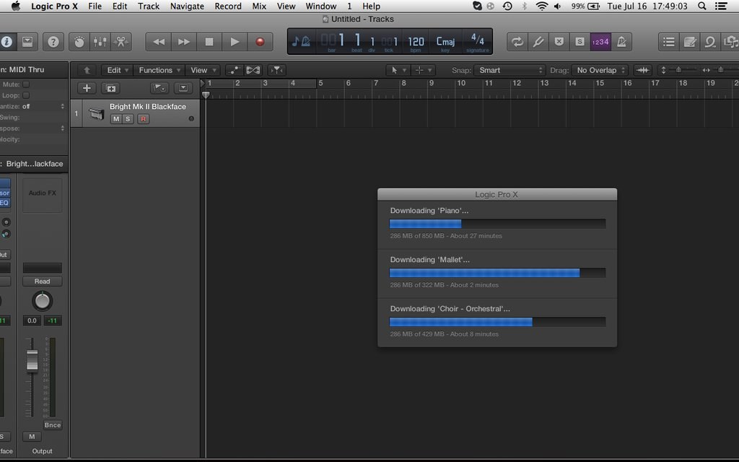Open the Note Pad panel
The height and width of the screenshot is (462, 739).
coord(689,42)
